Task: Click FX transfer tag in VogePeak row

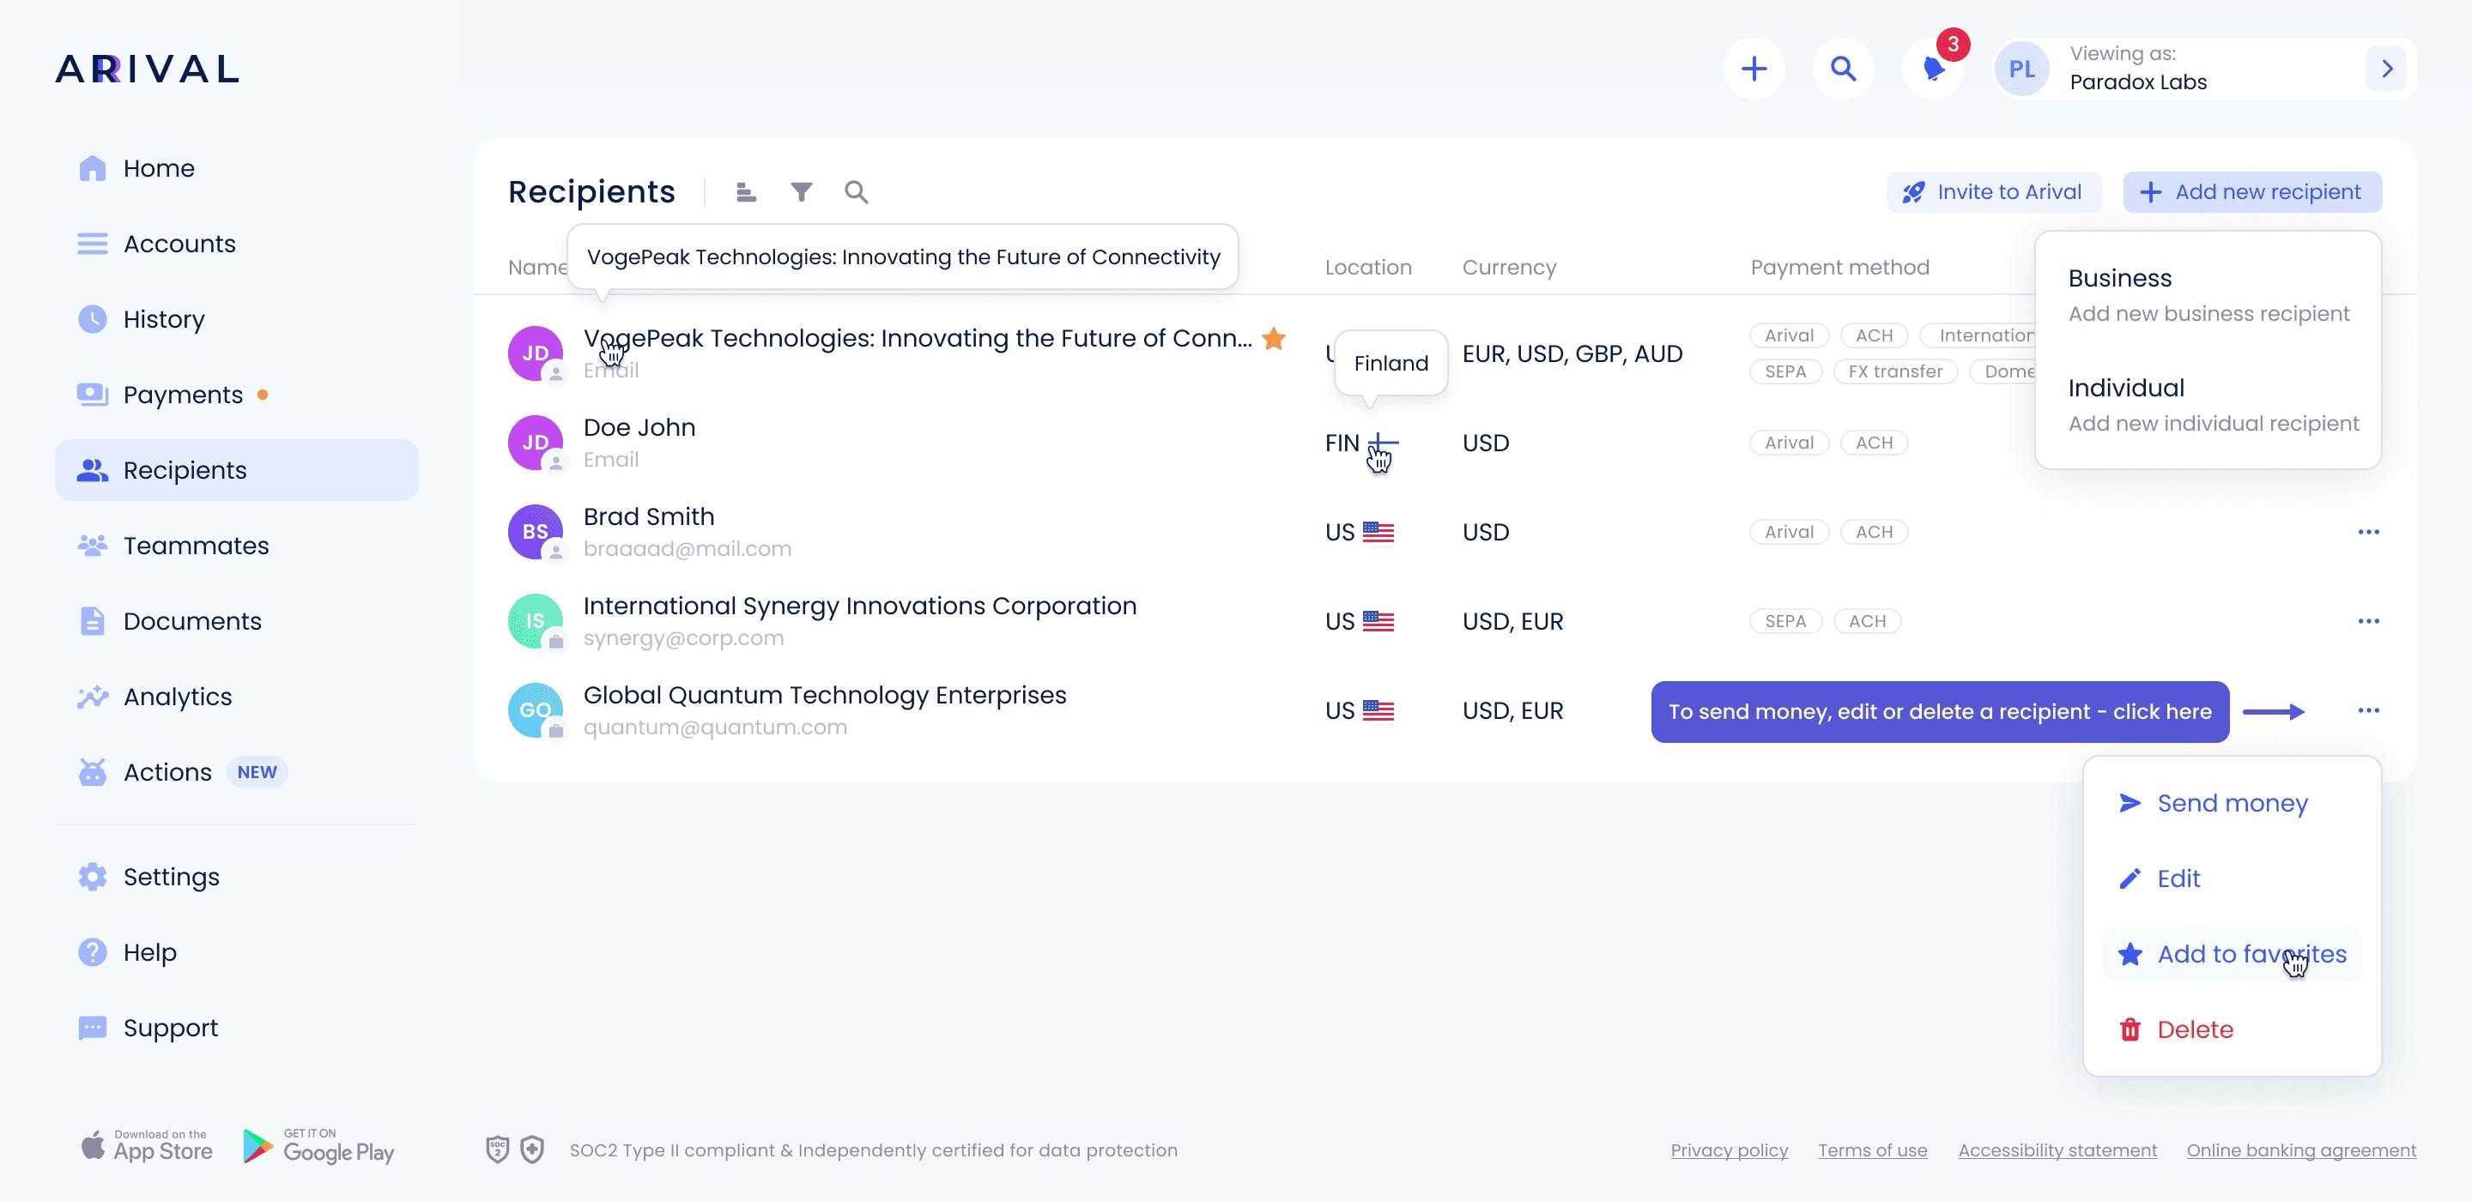Action: pyautogui.click(x=1895, y=371)
